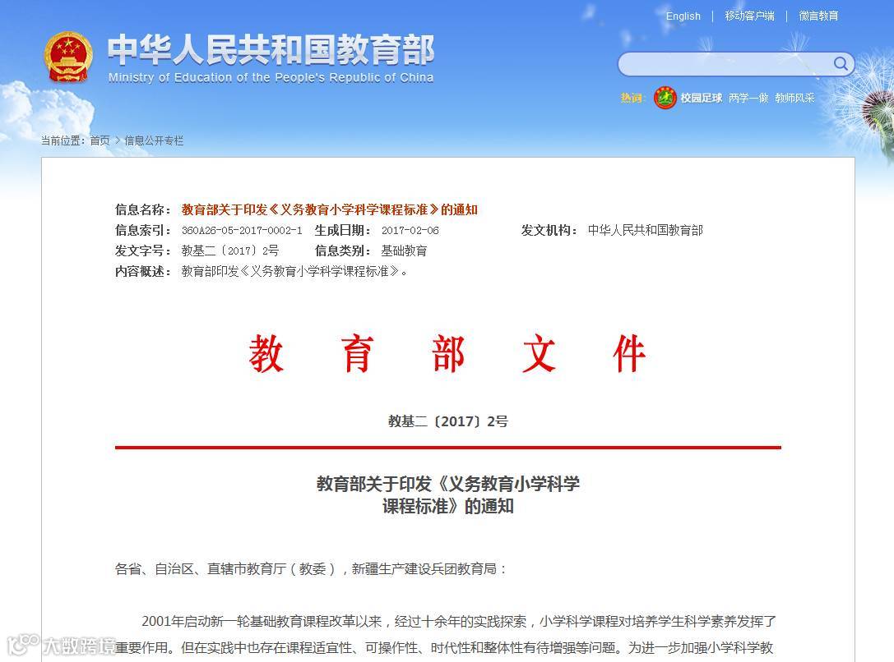Click the national emblem logo

pyautogui.click(x=68, y=57)
